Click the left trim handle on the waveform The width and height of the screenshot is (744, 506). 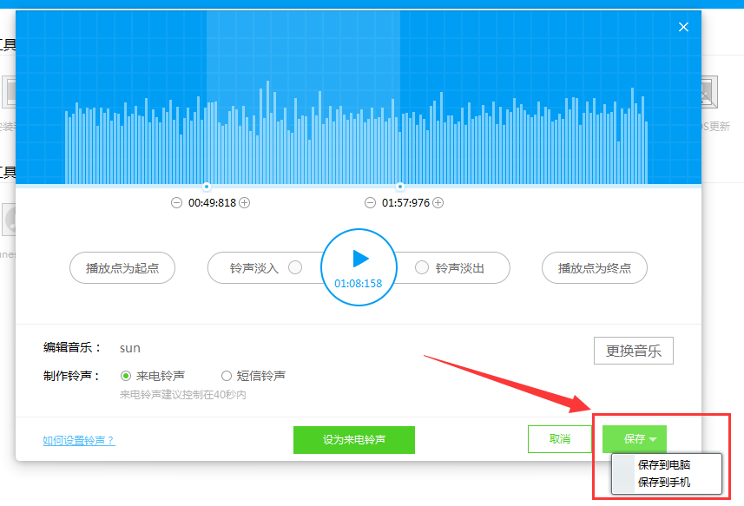click(207, 185)
